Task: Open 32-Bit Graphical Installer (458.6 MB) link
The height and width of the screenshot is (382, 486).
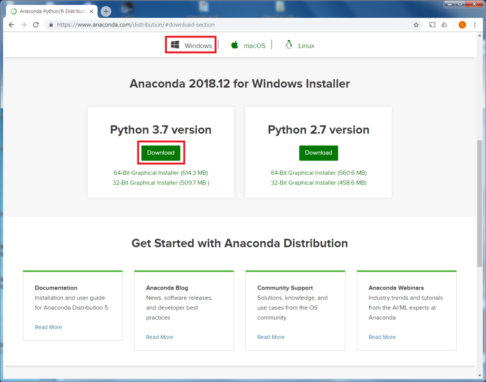Action: coord(318,182)
